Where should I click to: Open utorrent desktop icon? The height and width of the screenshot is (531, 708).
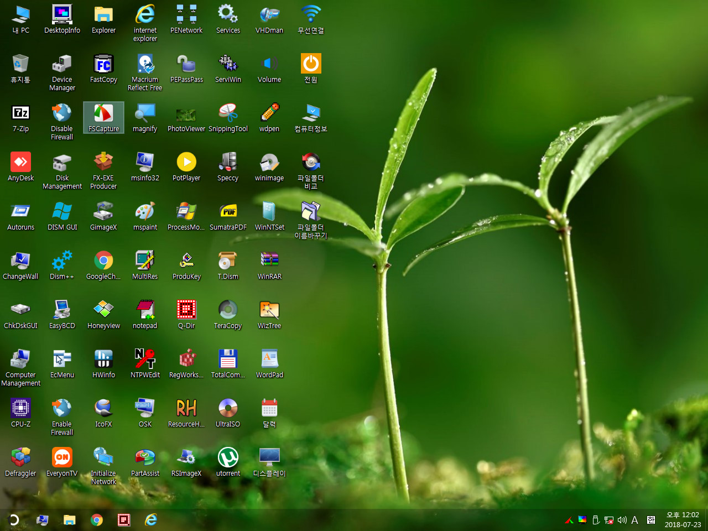[228, 462]
